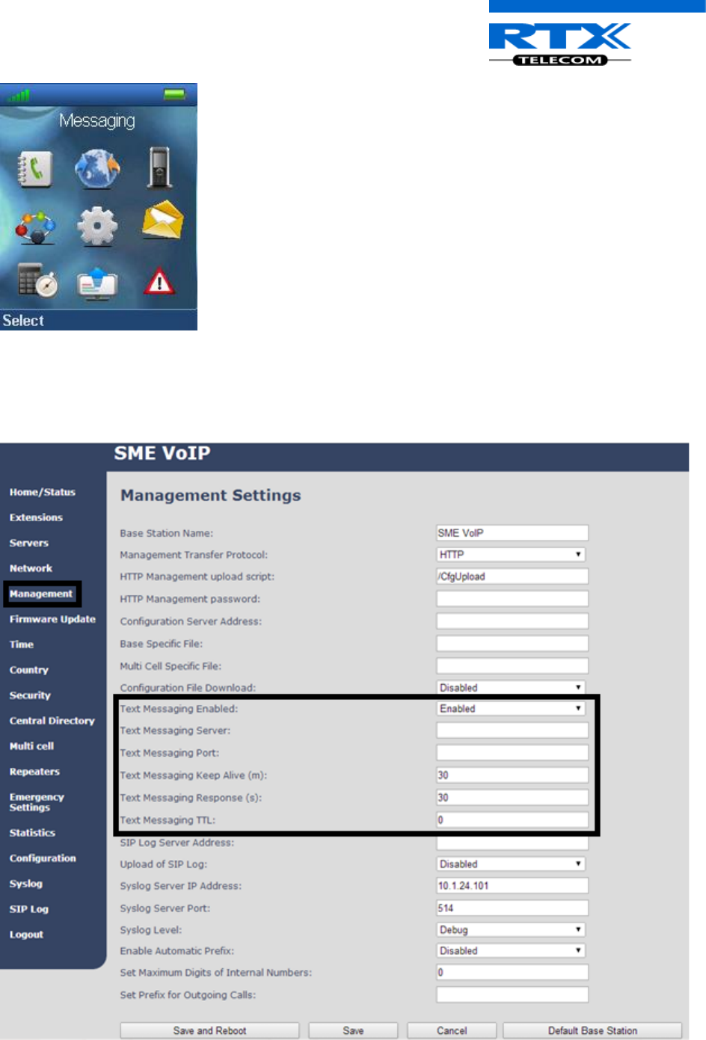This screenshot has width=706, height=1040.
Task: Click Configuration Server Address field
Action: (x=512, y=621)
